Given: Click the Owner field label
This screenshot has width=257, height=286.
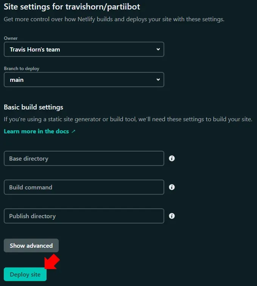Looking at the screenshot, I should point(11,38).
